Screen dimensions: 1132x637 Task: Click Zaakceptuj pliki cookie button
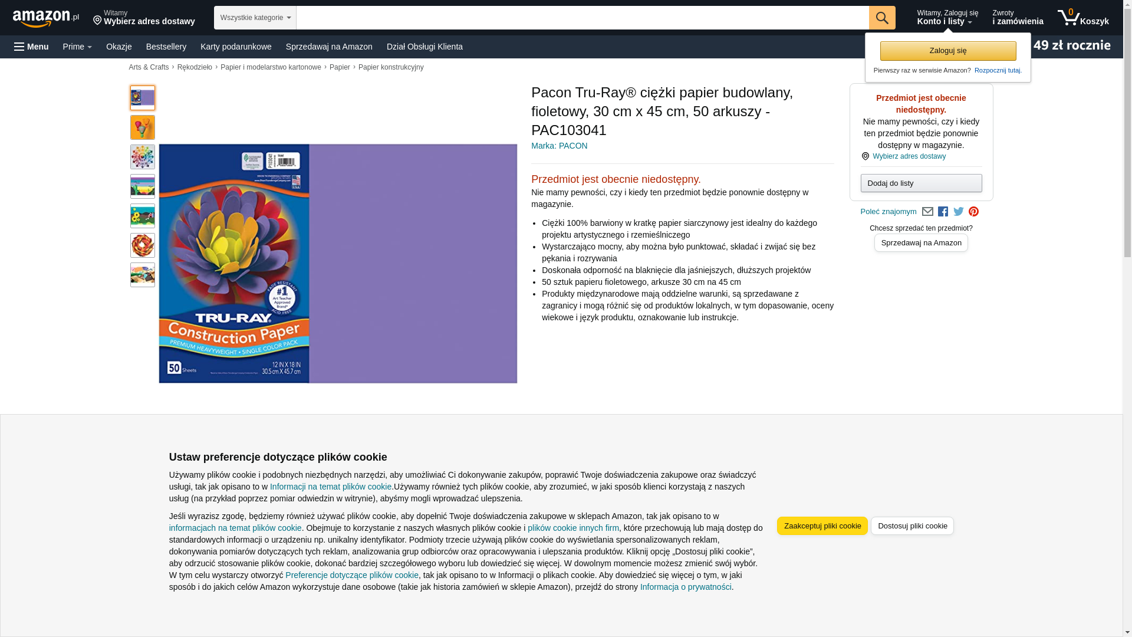pos(822,526)
